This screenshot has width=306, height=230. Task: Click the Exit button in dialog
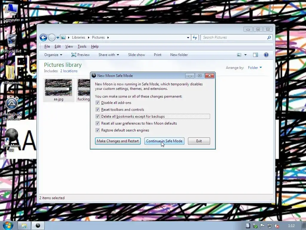pyautogui.click(x=199, y=141)
